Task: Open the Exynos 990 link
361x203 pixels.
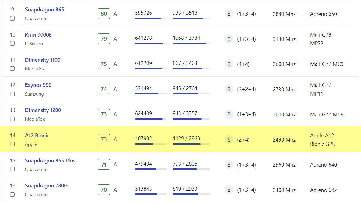Action: [x=38, y=85]
